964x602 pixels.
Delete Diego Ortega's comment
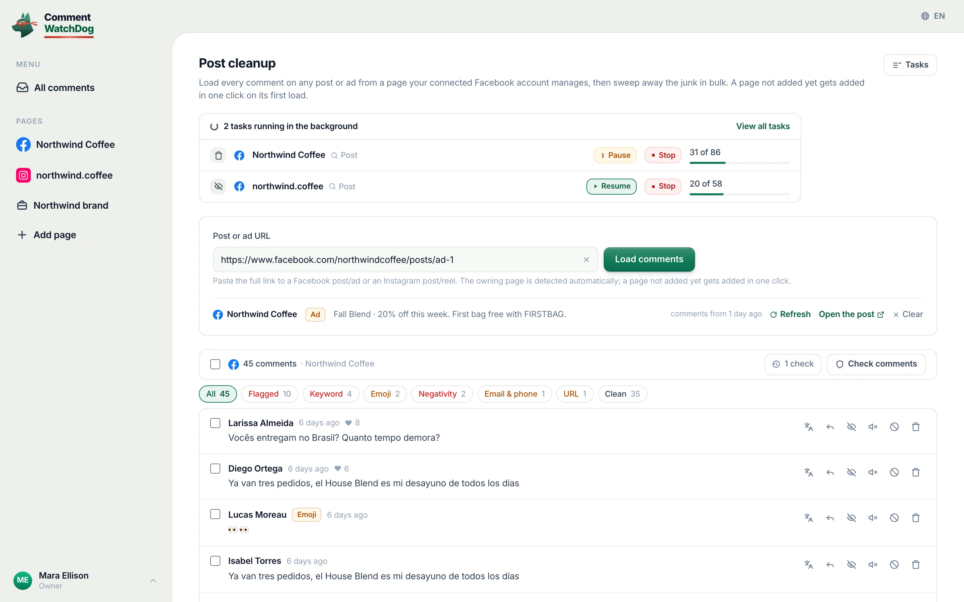point(916,472)
